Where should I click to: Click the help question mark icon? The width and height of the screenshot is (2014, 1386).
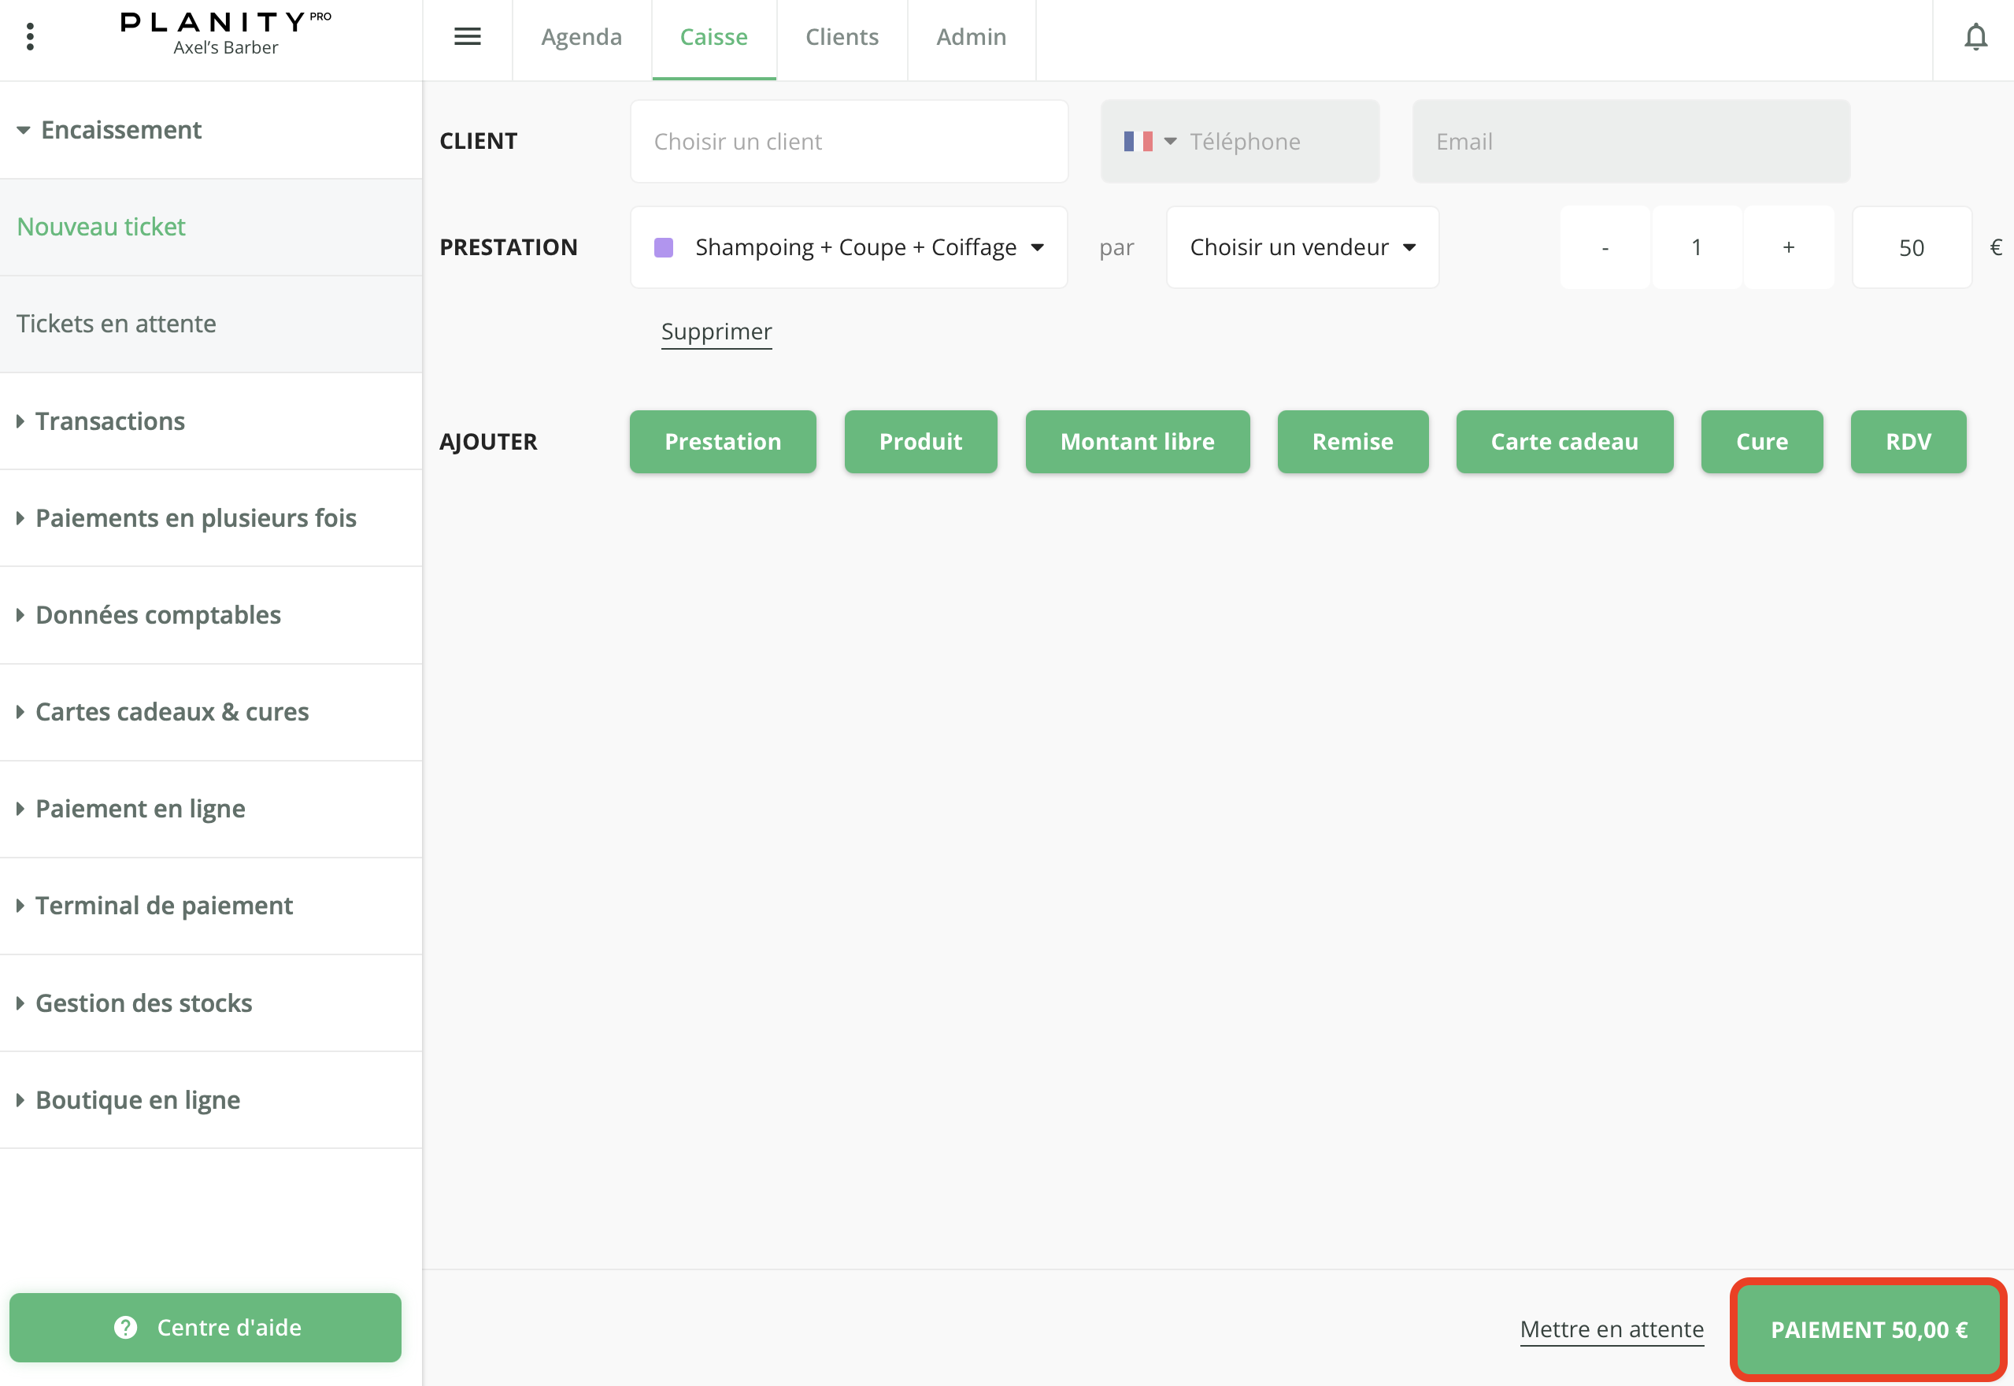coord(126,1327)
